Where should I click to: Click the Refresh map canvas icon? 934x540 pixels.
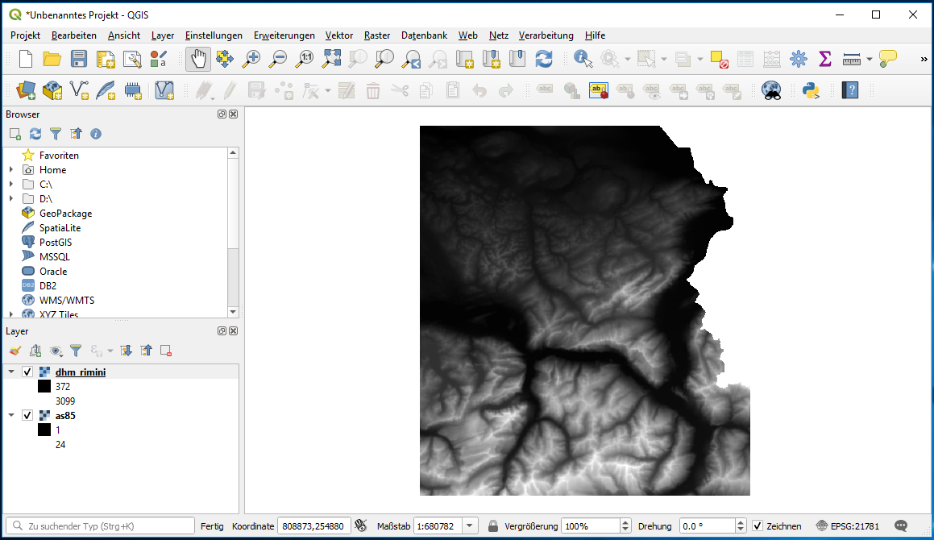[544, 59]
